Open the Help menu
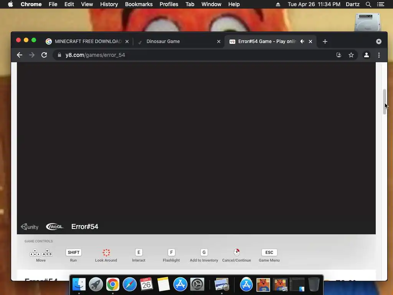The width and height of the screenshot is (393, 295). tap(234, 4)
